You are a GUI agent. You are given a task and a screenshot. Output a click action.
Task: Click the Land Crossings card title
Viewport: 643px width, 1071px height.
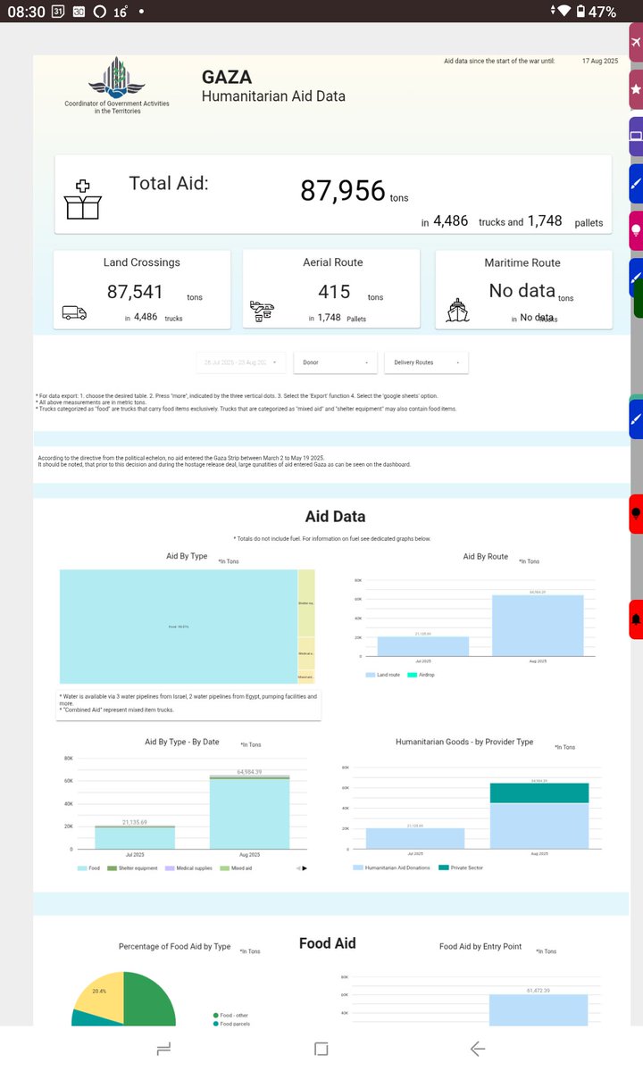tap(142, 262)
